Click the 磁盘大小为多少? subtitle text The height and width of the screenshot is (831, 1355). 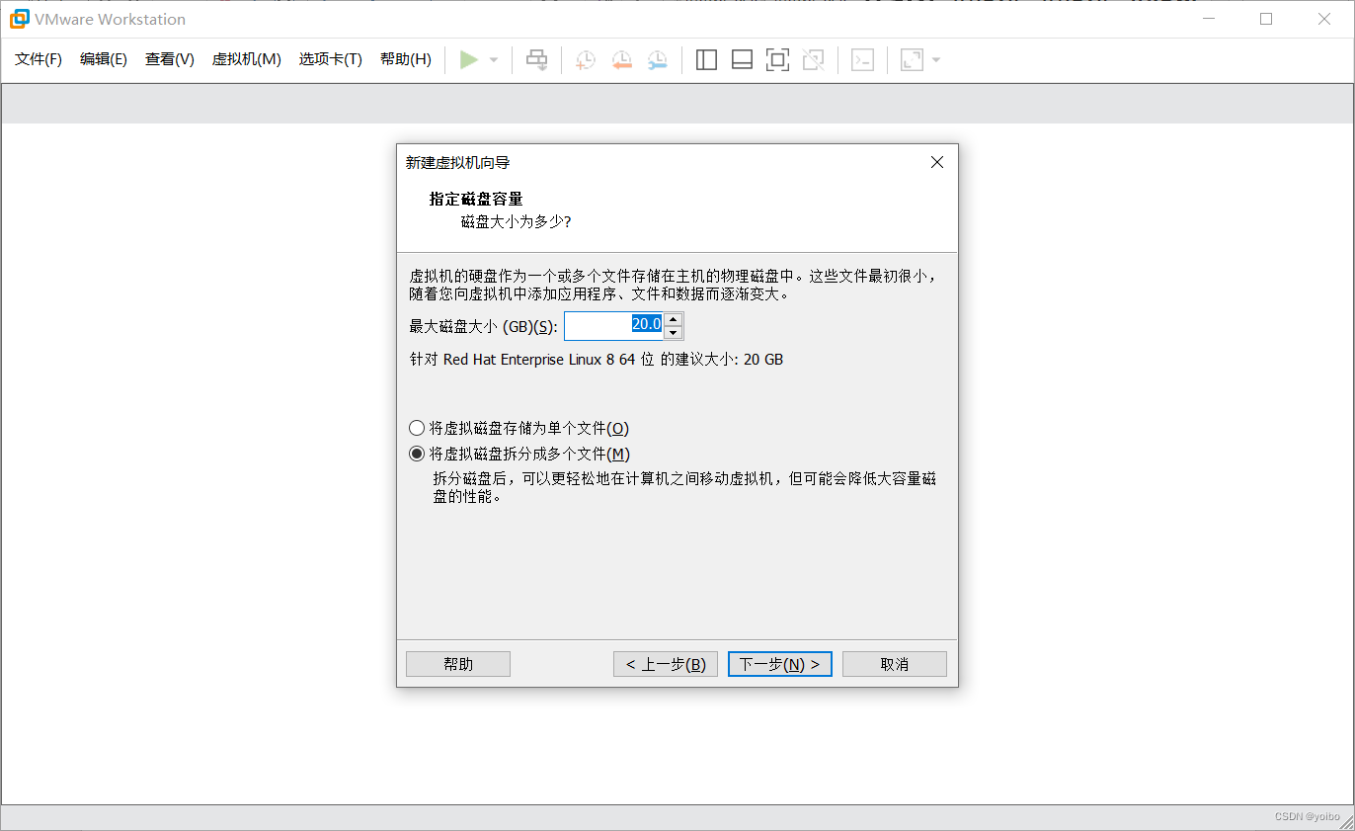tap(516, 221)
